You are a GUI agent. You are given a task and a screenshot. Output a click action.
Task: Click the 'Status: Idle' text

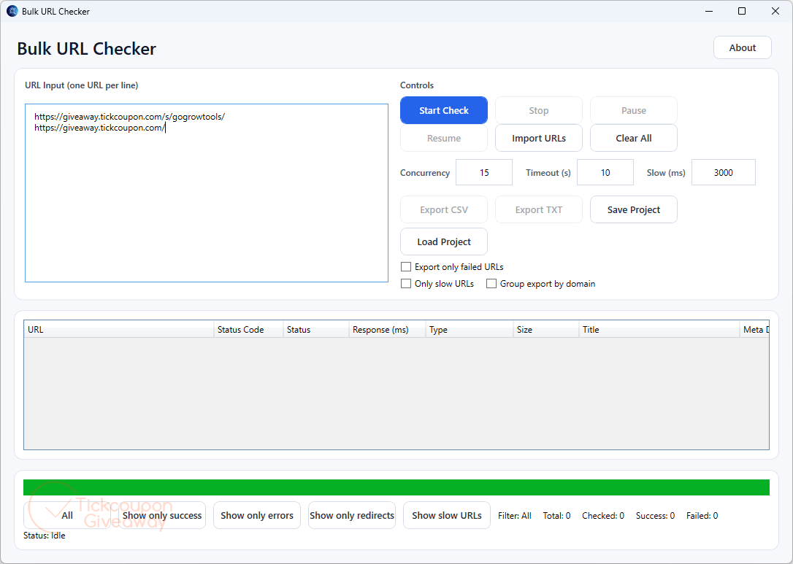coord(45,536)
